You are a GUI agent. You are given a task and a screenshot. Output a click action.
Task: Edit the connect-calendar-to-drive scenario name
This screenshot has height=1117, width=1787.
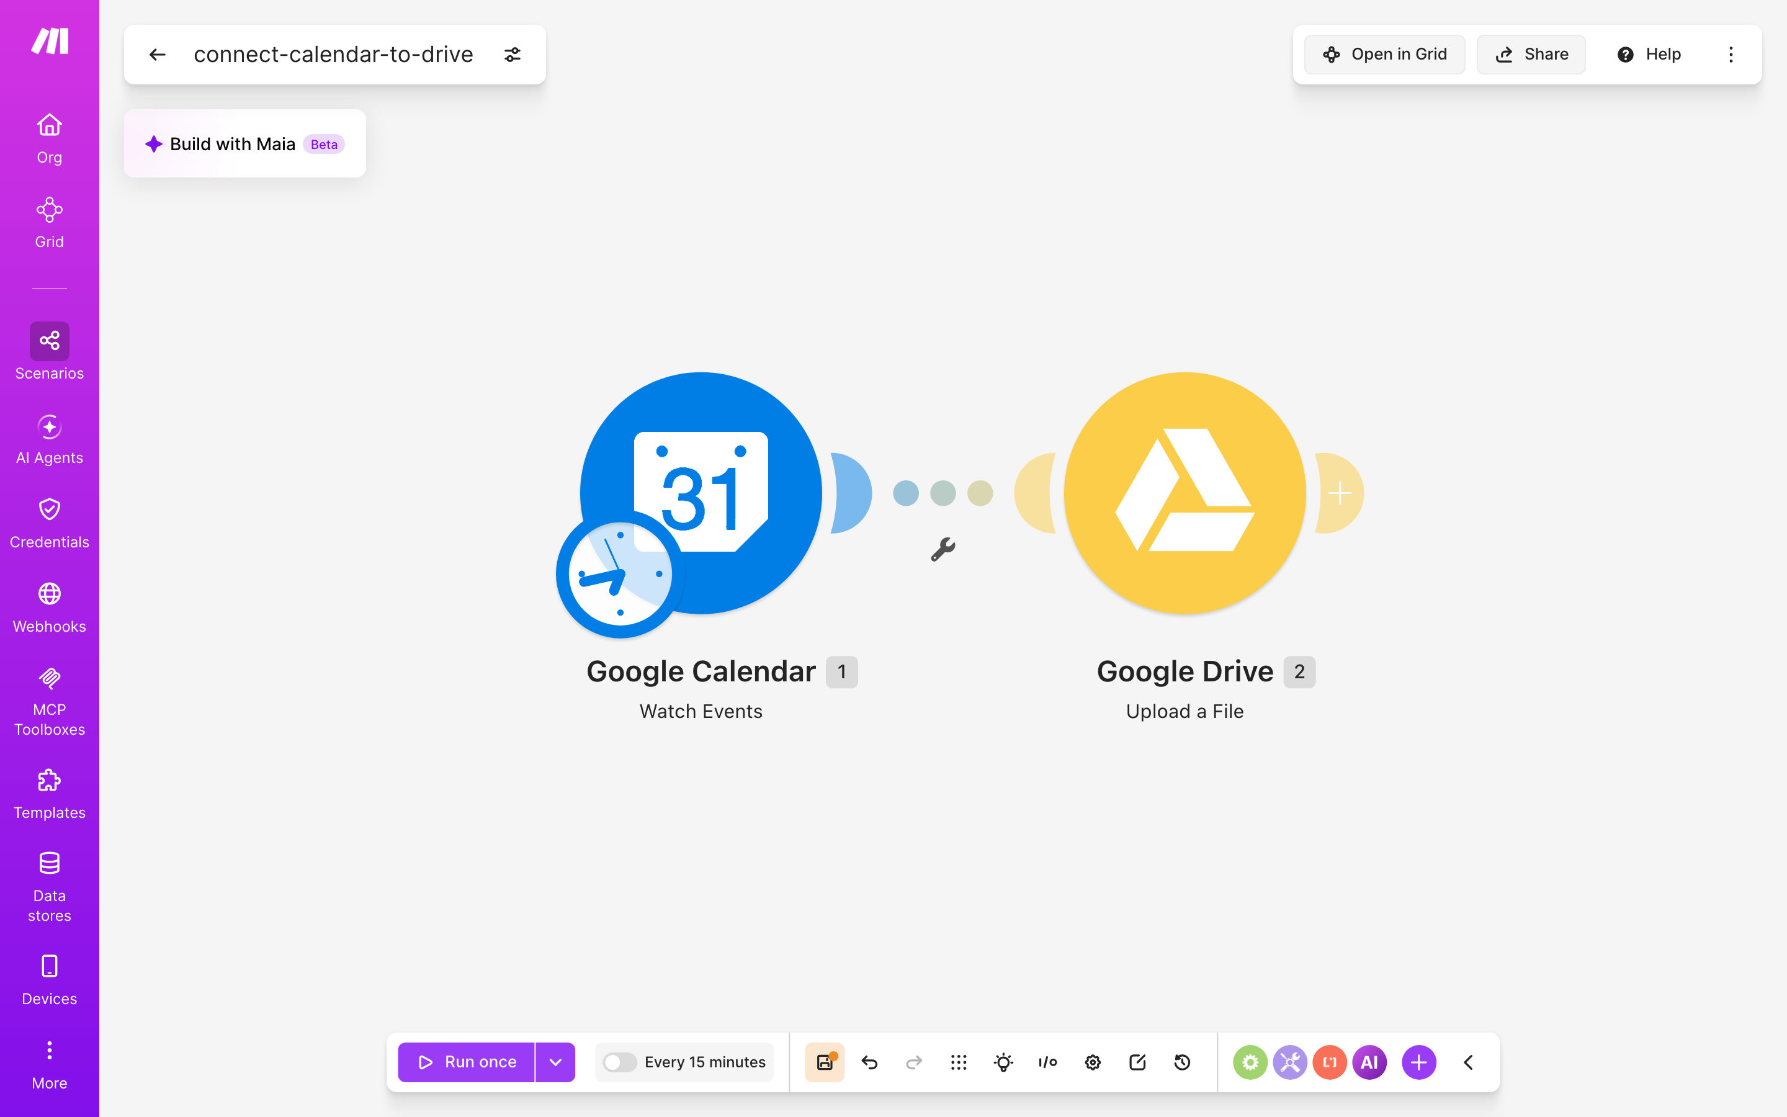click(333, 55)
